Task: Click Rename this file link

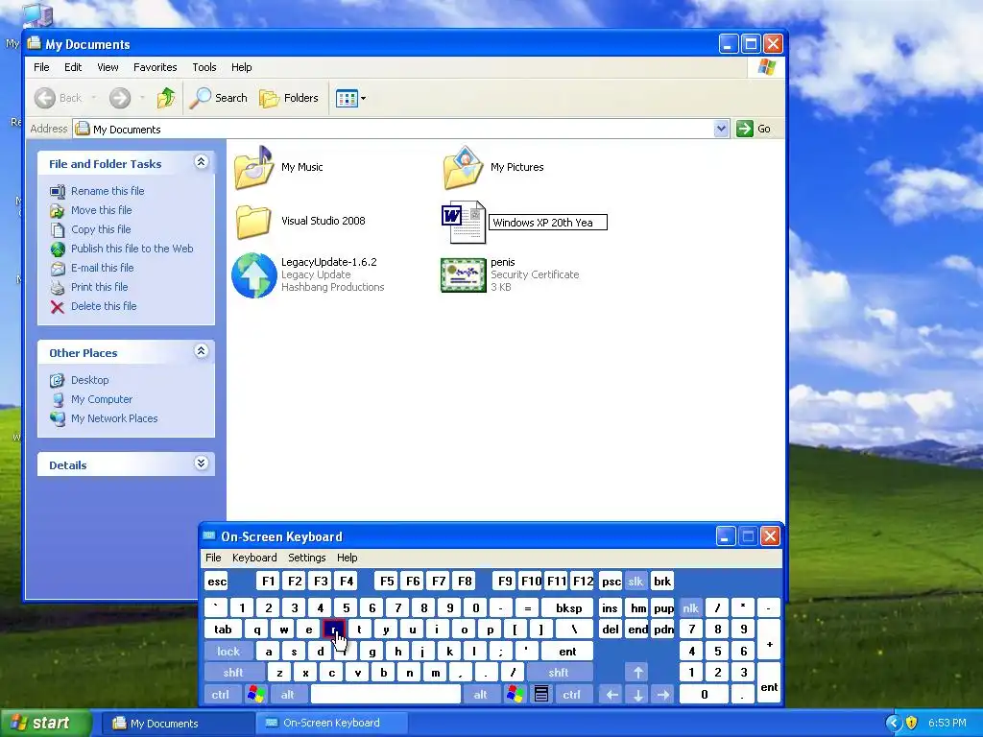Action: pyautogui.click(x=108, y=191)
